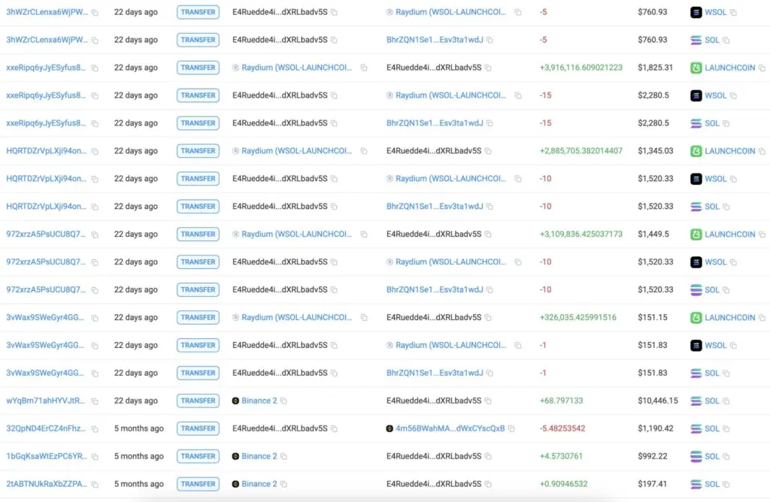Click the TRANSFER button on the 2tABTNUkRaXbZZPA row

click(197, 484)
